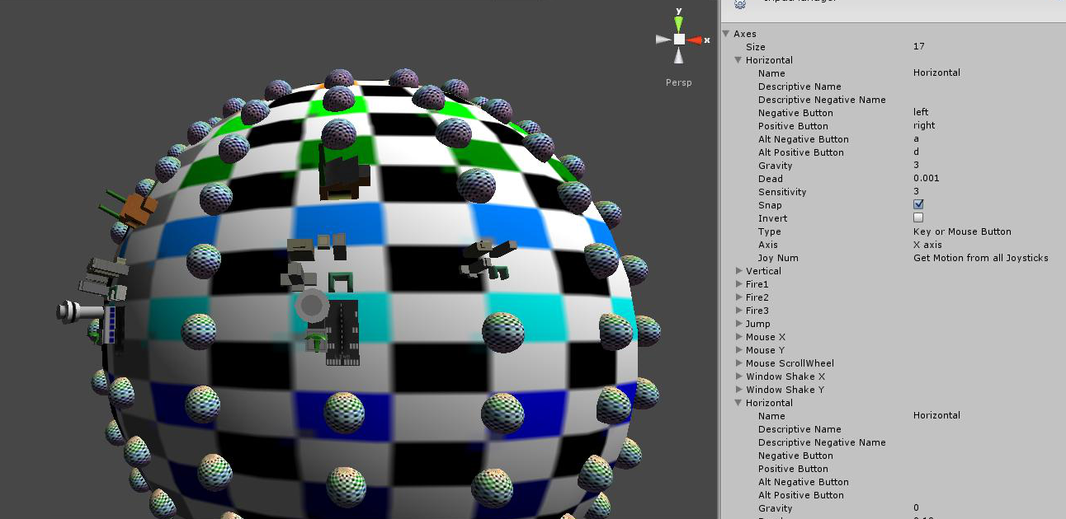Image resolution: width=1066 pixels, height=519 pixels.
Task: Expand the Fire3 axis entry
Action: pyautogui.click(x=738, y=311)
